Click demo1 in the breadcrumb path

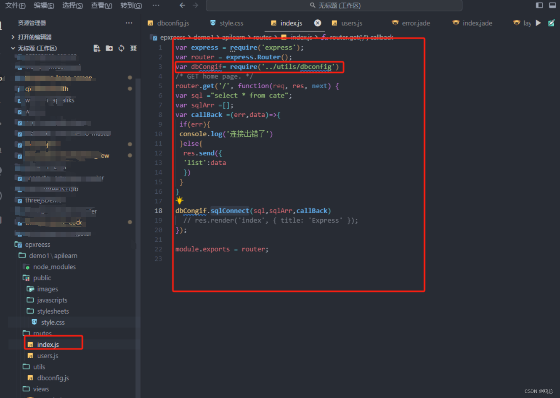204,37
